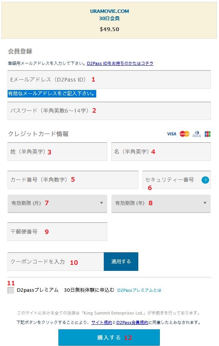Viewport: 219px width, 346px height.
Task: Open the D2Pass IDをお持ちのかたはコチラ link
Action: pyautogui.click(x=120, y=63)
